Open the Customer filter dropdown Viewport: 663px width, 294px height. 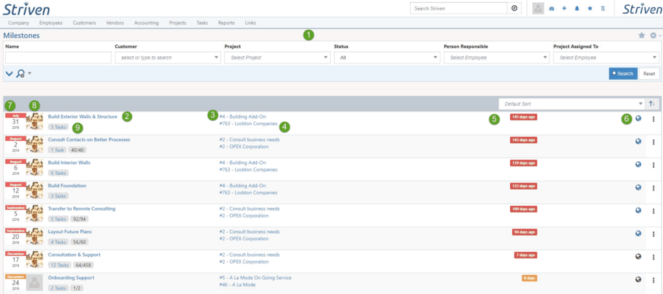click(168, 58)
